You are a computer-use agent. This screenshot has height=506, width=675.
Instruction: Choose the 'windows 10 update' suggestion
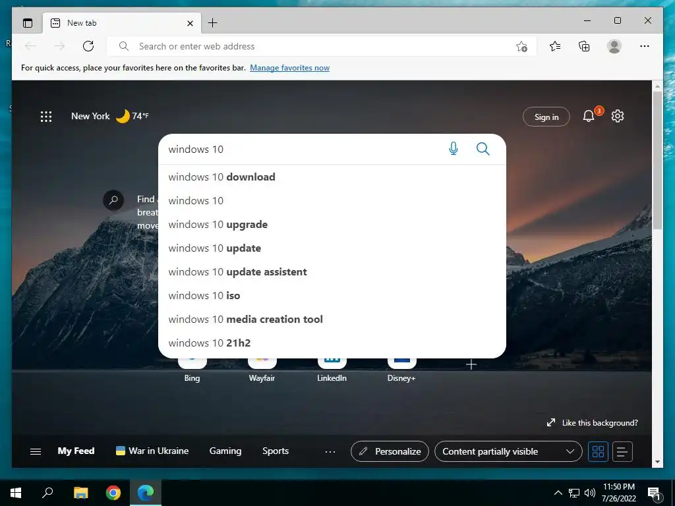[332, 248]
